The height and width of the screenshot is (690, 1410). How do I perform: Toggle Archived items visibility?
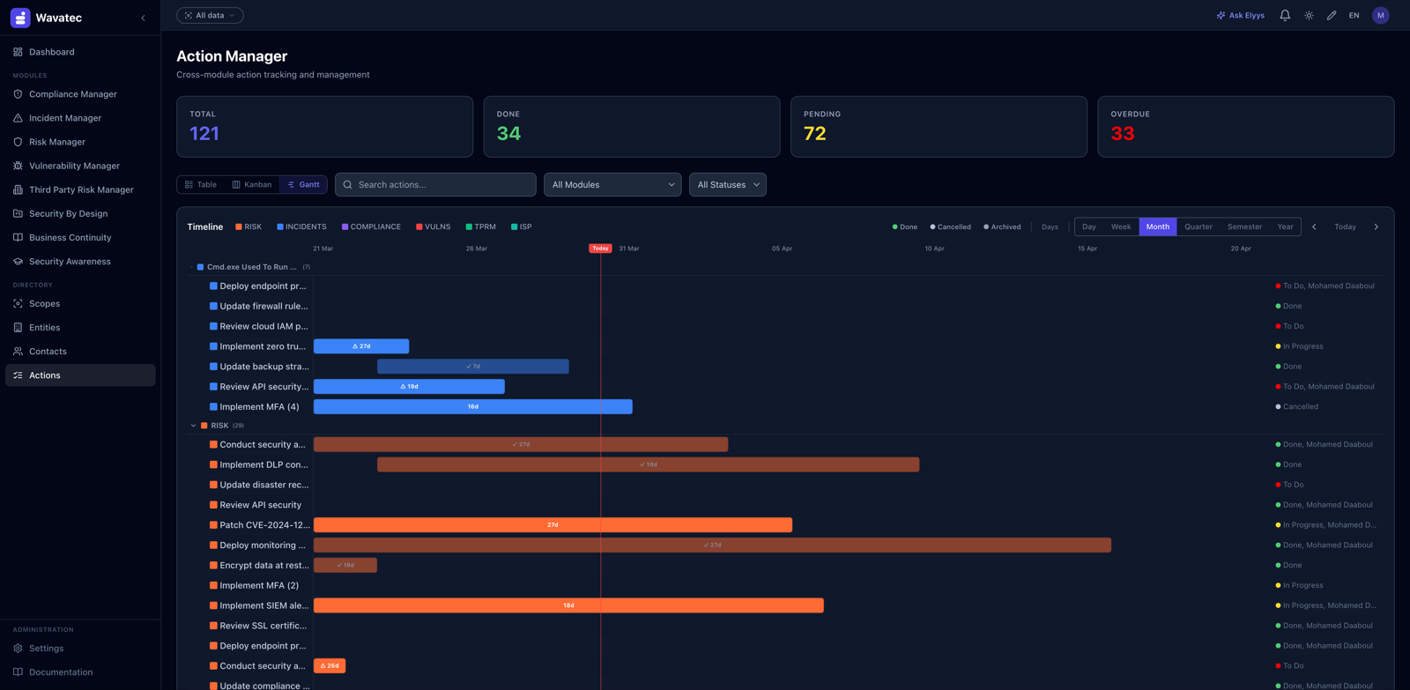(x=1003, y=226)
